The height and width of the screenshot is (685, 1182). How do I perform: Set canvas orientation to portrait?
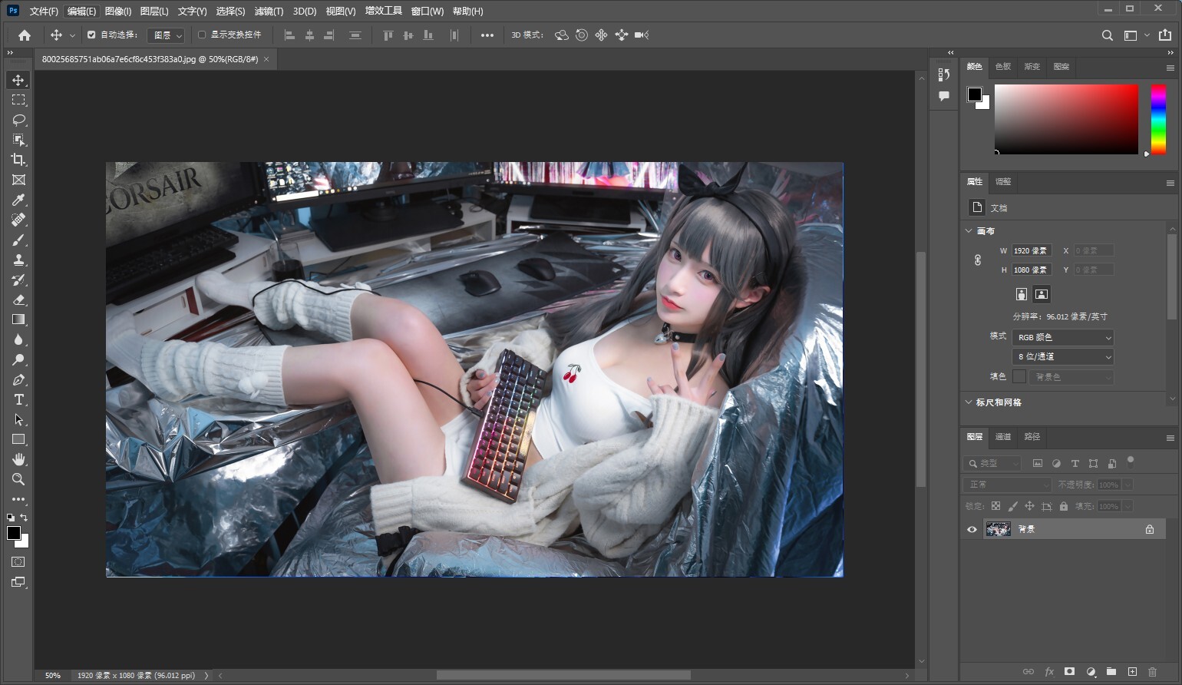pos(1021,294)
